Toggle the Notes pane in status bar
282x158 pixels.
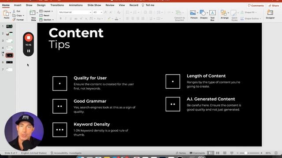pos(181,153)
